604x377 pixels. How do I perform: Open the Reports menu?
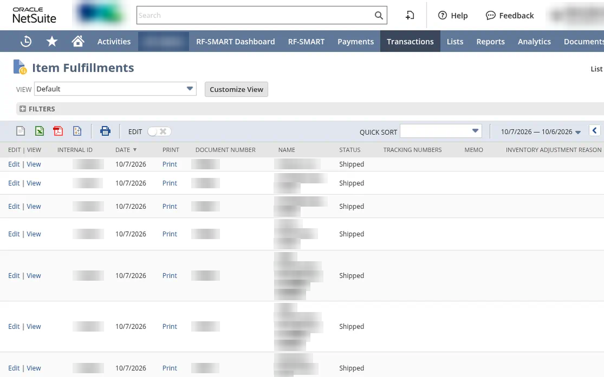click(490, 41)
